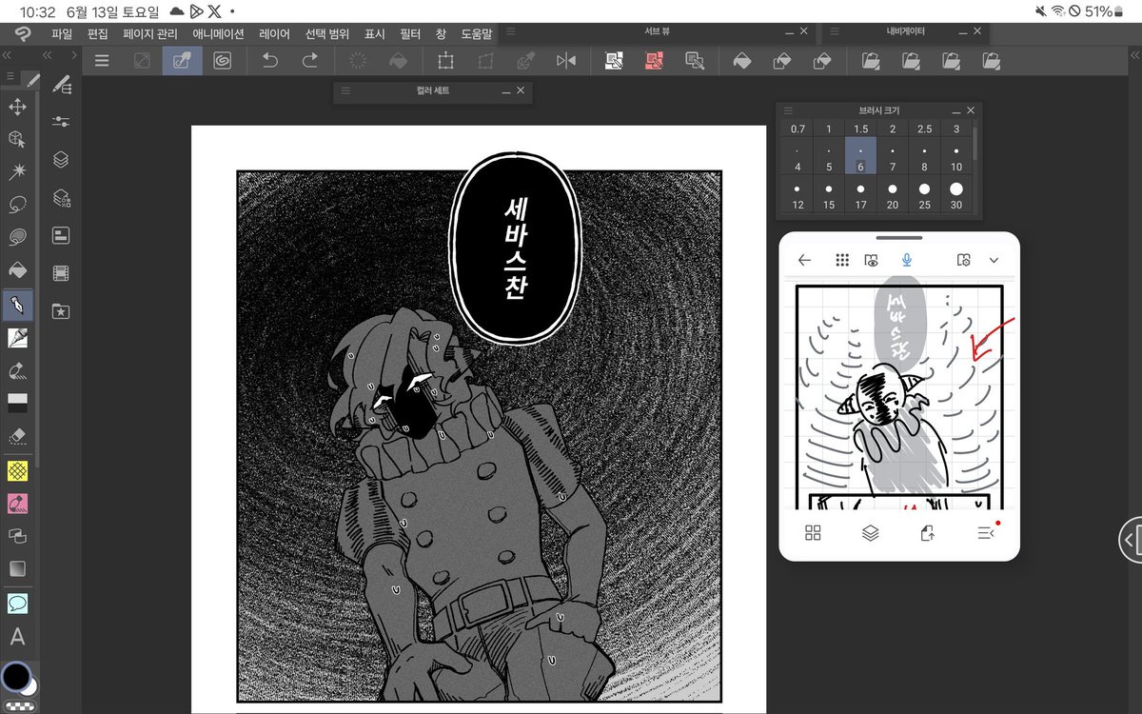1142x714 pixels.
Task: Open the notes grid dots menu
Action: point(841,260)
